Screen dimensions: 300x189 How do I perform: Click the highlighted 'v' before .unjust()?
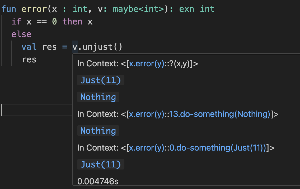[x=75, y=47]
